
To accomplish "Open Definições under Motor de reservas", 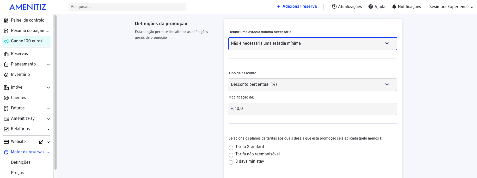I will pos(21,162).
